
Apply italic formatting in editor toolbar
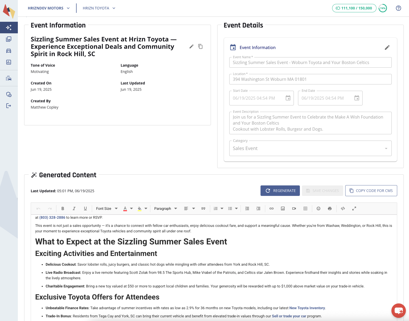(74, 208)
